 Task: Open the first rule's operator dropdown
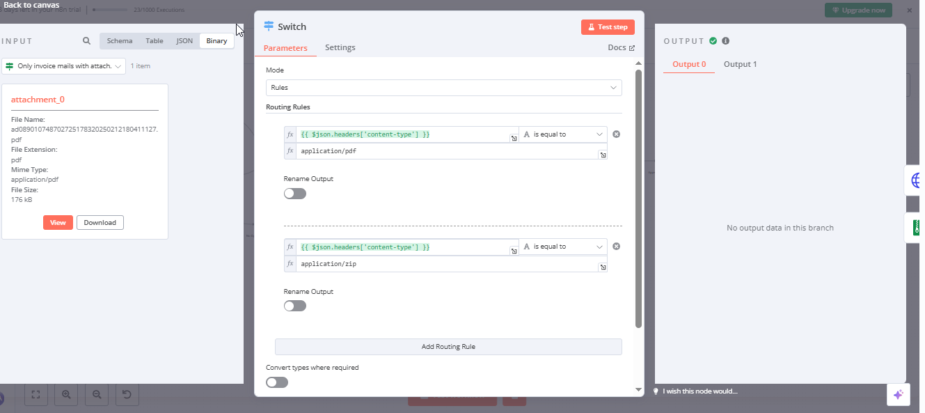pyautogui.click(x=563, y=134)
